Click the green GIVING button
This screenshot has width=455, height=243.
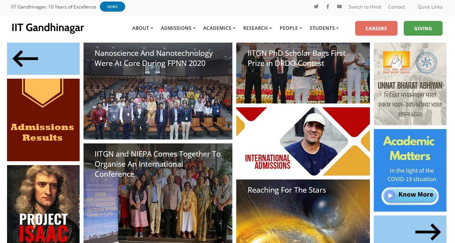pyautogui.click(x=423, y=28)
